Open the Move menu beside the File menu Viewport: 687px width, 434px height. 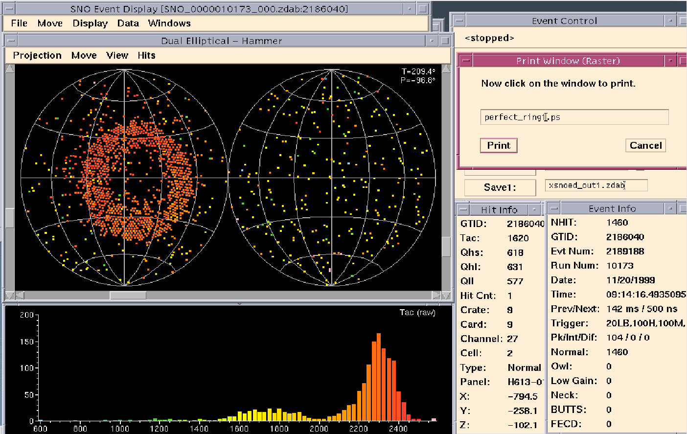click(50, 23)
